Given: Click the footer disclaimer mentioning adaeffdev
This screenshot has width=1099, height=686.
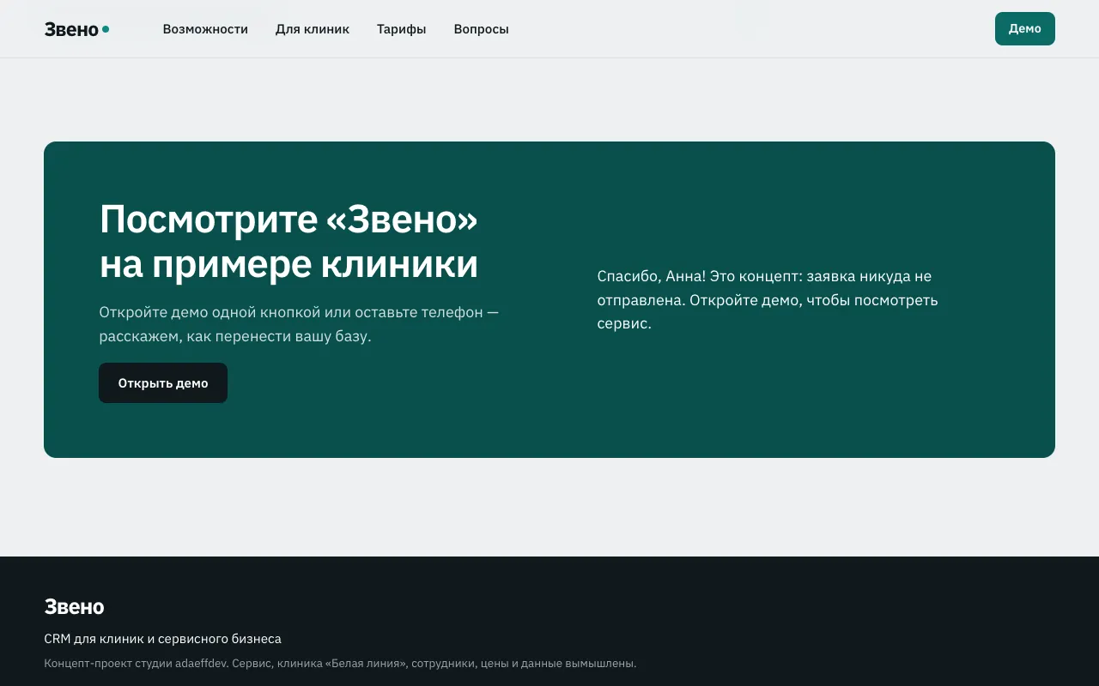Looking at the screenshot, I should (x=340, y=664).
